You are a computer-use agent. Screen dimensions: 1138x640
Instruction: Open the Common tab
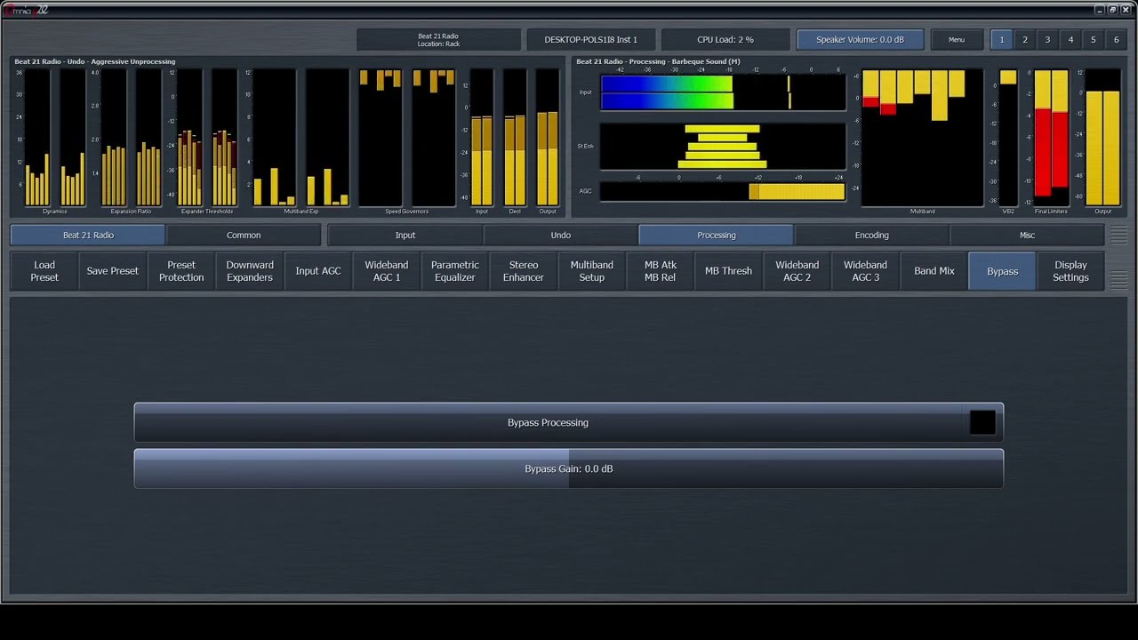tap(244, 235)
